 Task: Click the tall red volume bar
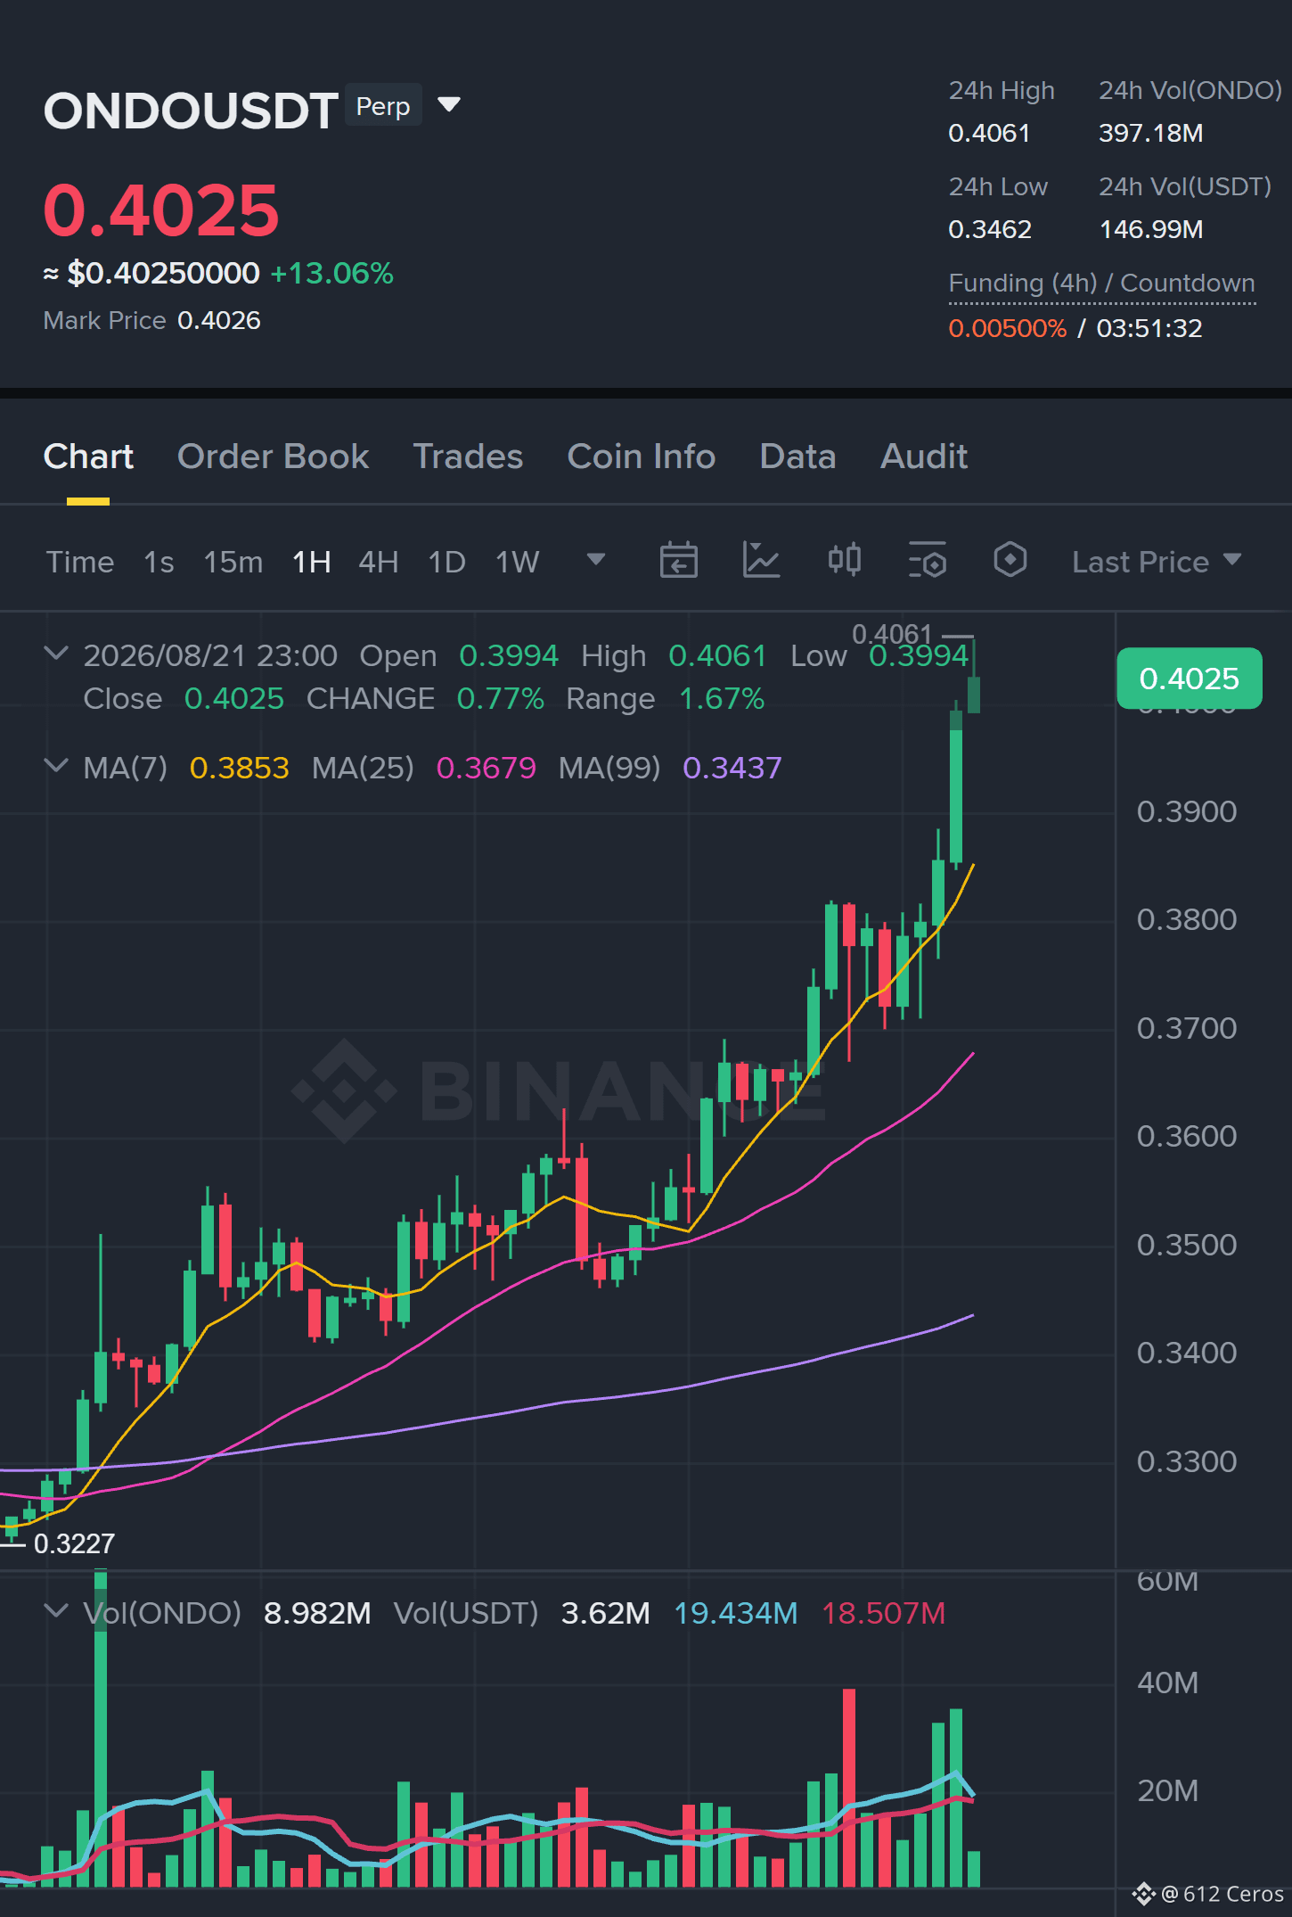849,1787
